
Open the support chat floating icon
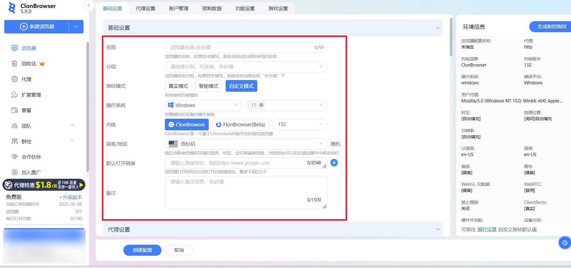[565, 243]
